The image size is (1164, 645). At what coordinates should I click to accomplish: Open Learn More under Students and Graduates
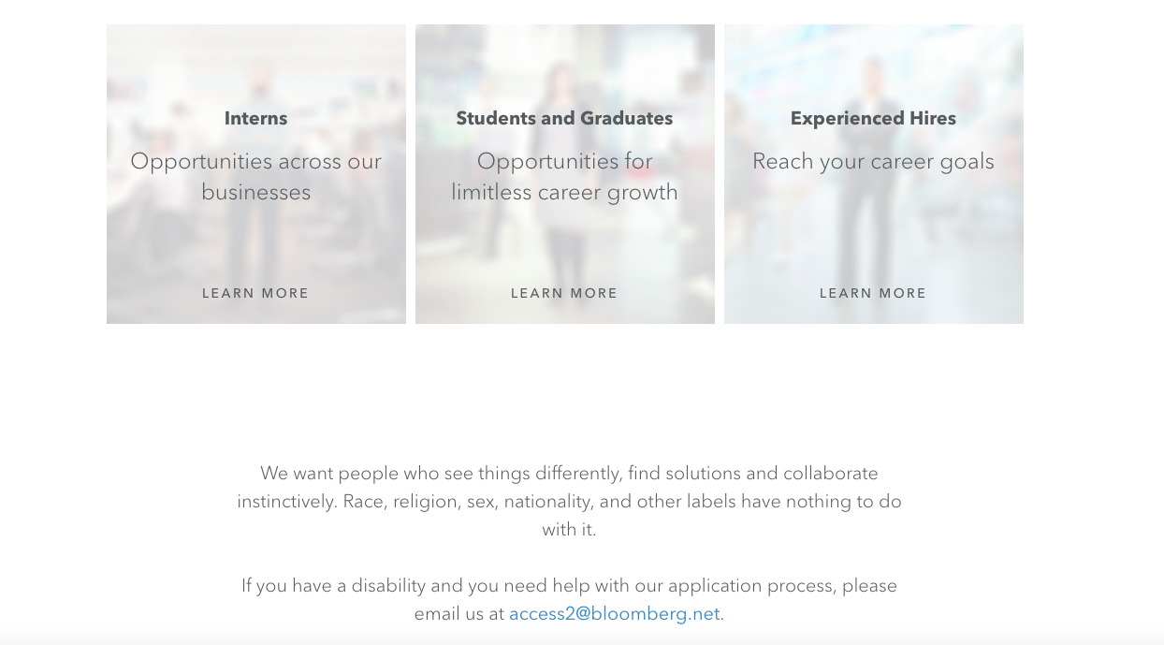point(564,293)
